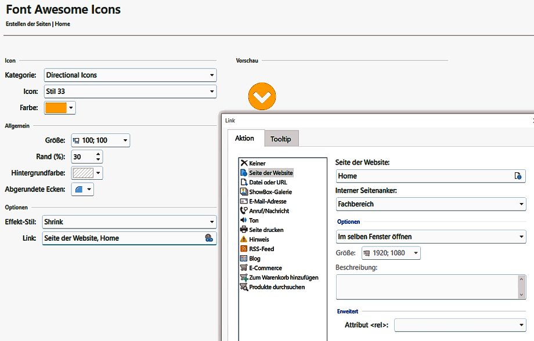The width and height of the screenshot is (534, 341).
Task: Select 'Keiner' in the link action list
Action: 257,164
